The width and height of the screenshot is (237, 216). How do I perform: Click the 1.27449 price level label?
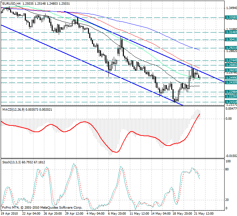[x=231, y=60]
